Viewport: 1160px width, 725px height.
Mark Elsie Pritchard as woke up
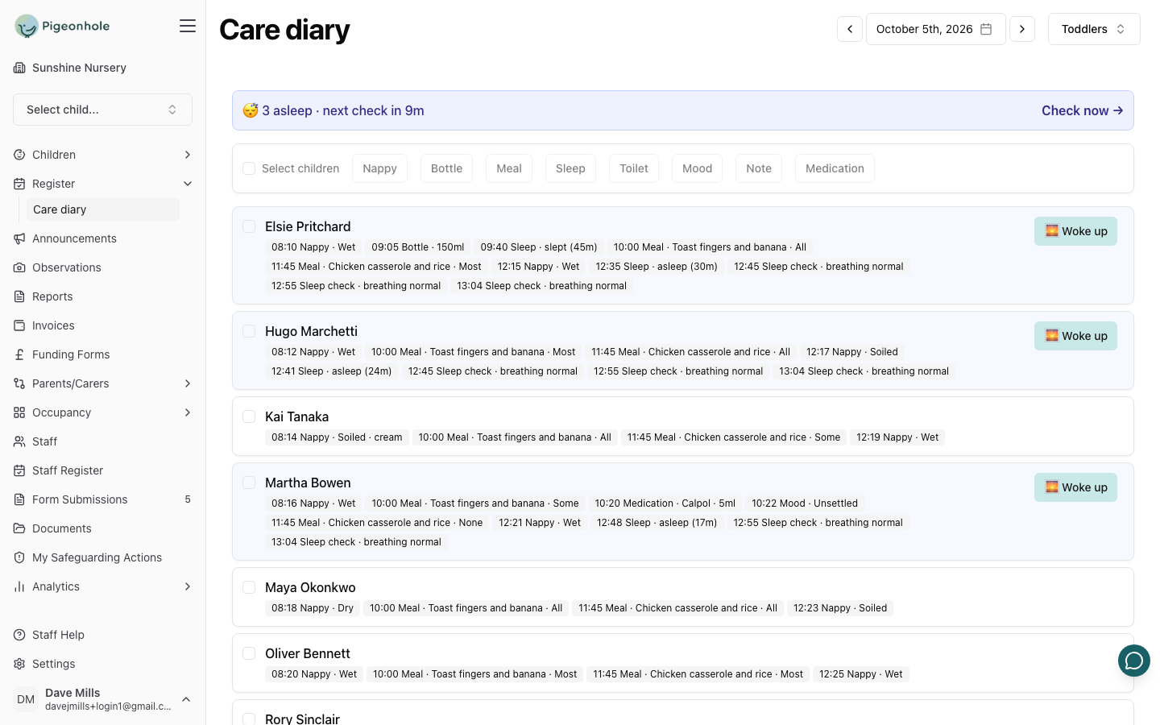pyautogui.click(x=1075, y=231)
